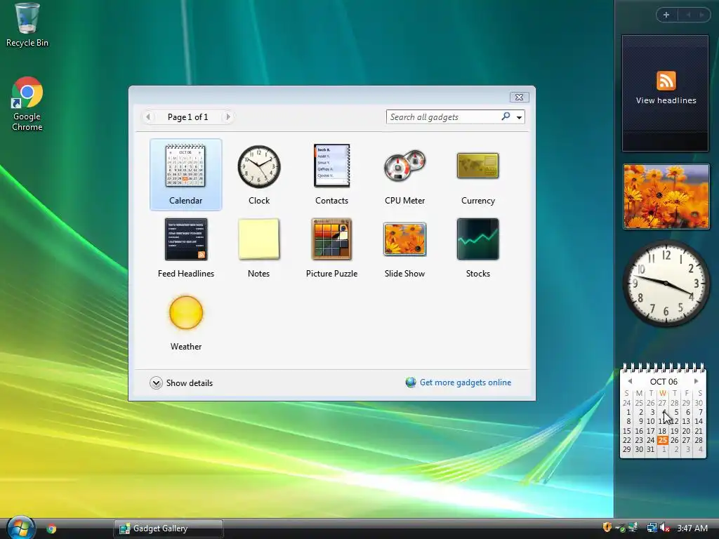The width and height of the screenshot is (719, 539).
Task: Go to previous gallery page
Action: tap(148, 117)
